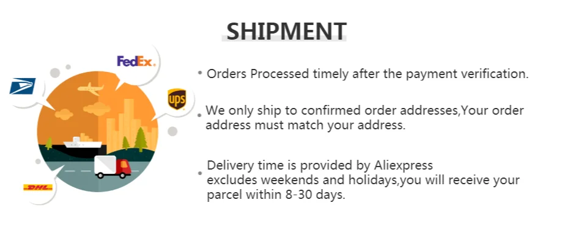Click the SHIPMENT heading

coord(286,31)
